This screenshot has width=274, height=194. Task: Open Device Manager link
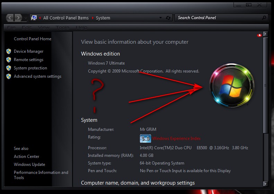pos(28,51)
